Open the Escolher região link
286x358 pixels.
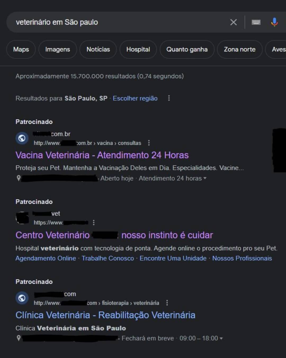tap(135, 98)
